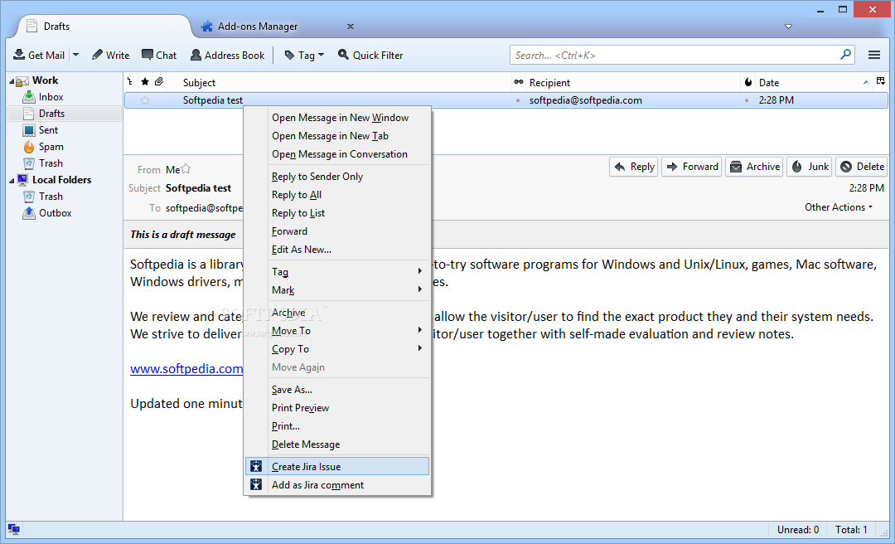The width and height of the screenshot is (895, 544).
Task: Click the Delete button in header
Action: click(x=862, y=167)
